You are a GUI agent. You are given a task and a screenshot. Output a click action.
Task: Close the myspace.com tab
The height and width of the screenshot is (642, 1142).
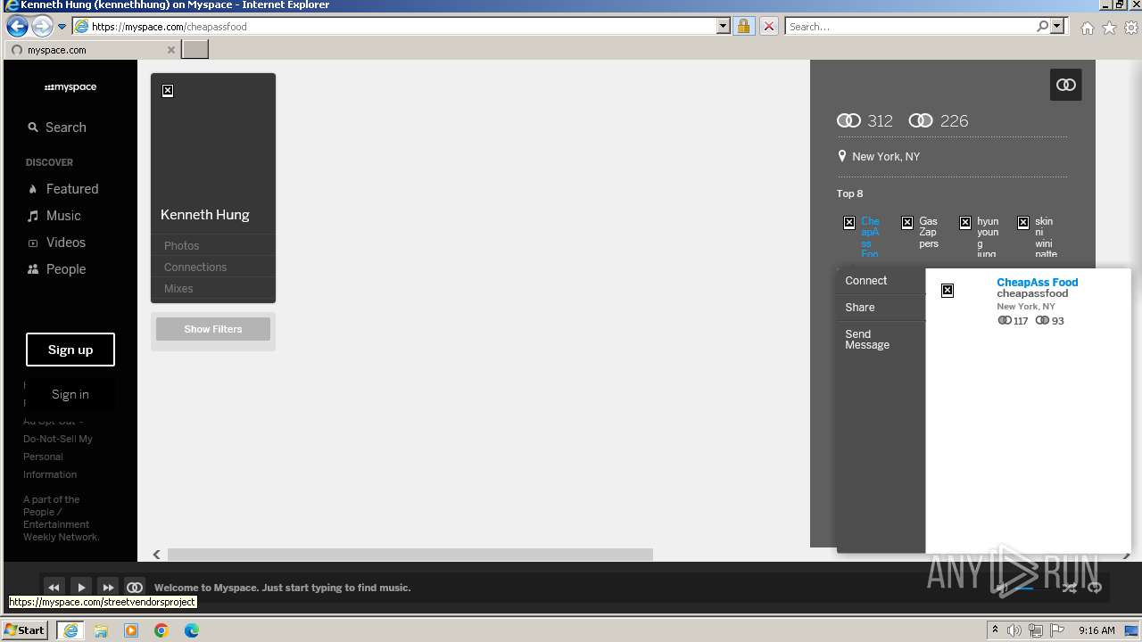pos(171,50)
